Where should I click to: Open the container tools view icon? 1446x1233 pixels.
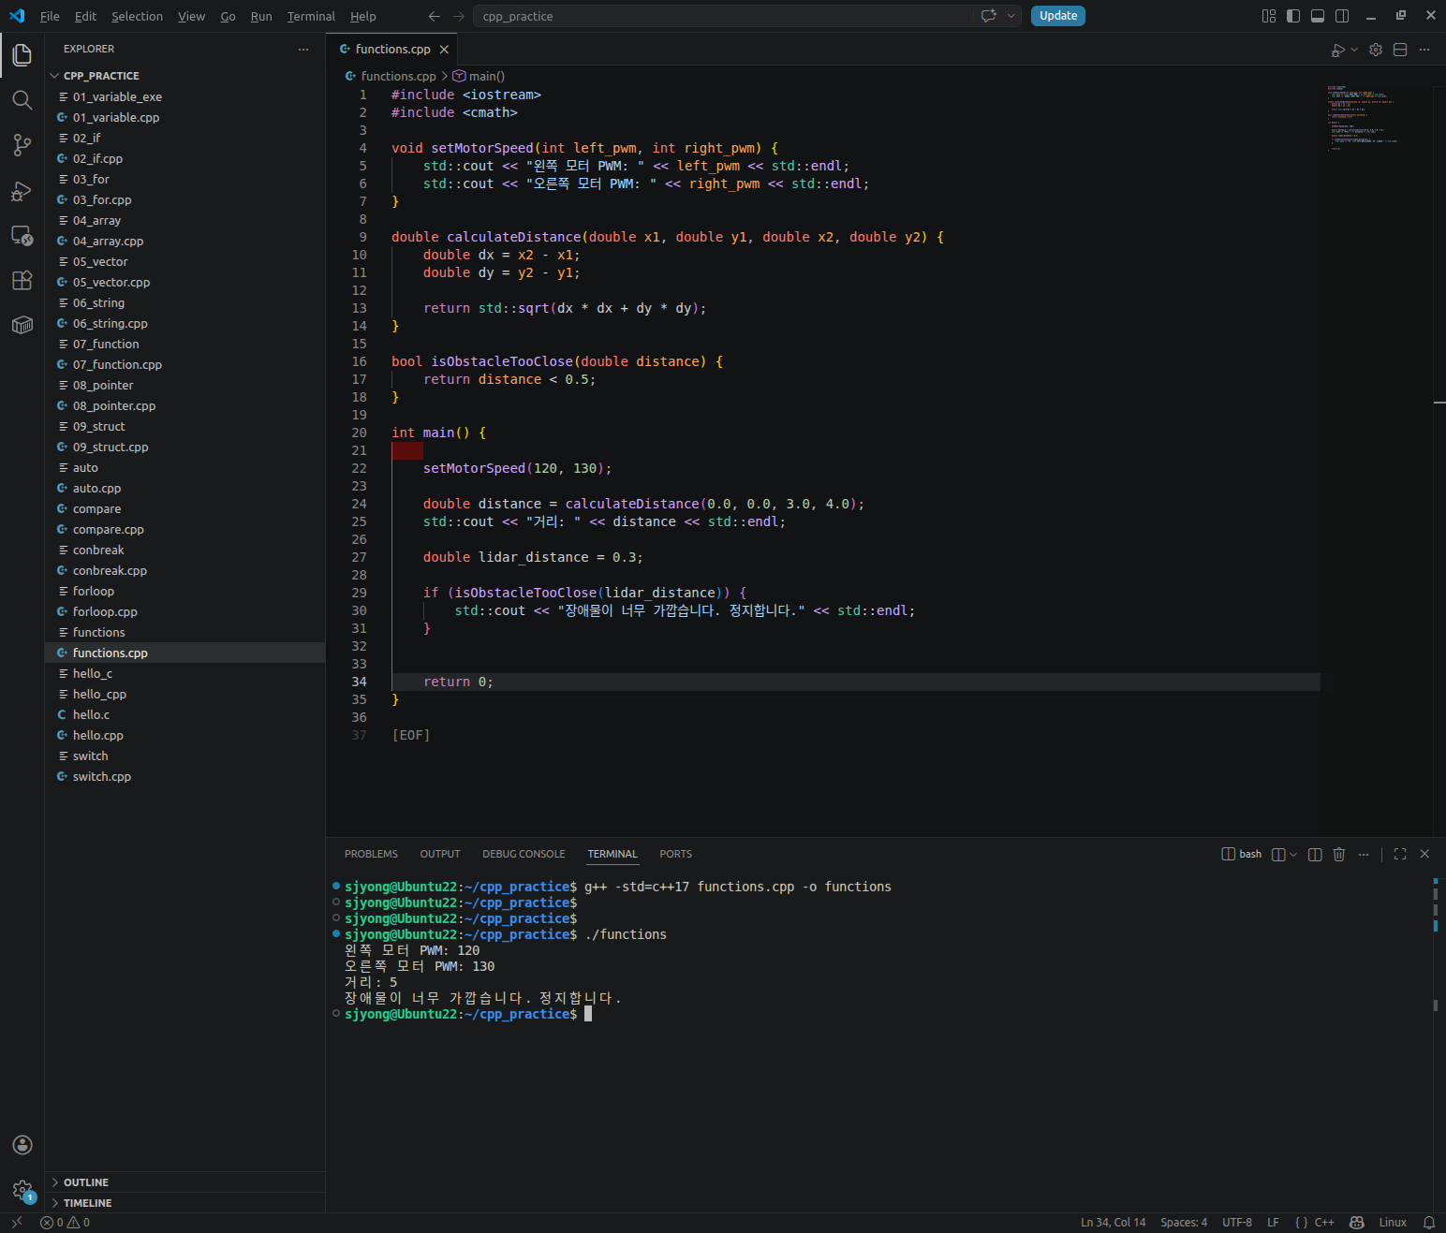pyautogui.click(x=22, y=325)
